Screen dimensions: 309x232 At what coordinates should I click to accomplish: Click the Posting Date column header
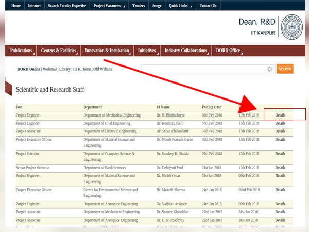pyautogui.click(x=212, y=107)
